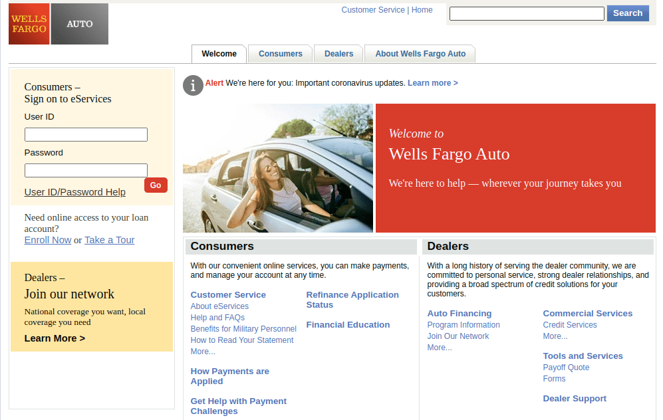Switch to the Consumers tab
Viewport: 663px width, 420px height.
pyautogui.click(x=281, y=54)
